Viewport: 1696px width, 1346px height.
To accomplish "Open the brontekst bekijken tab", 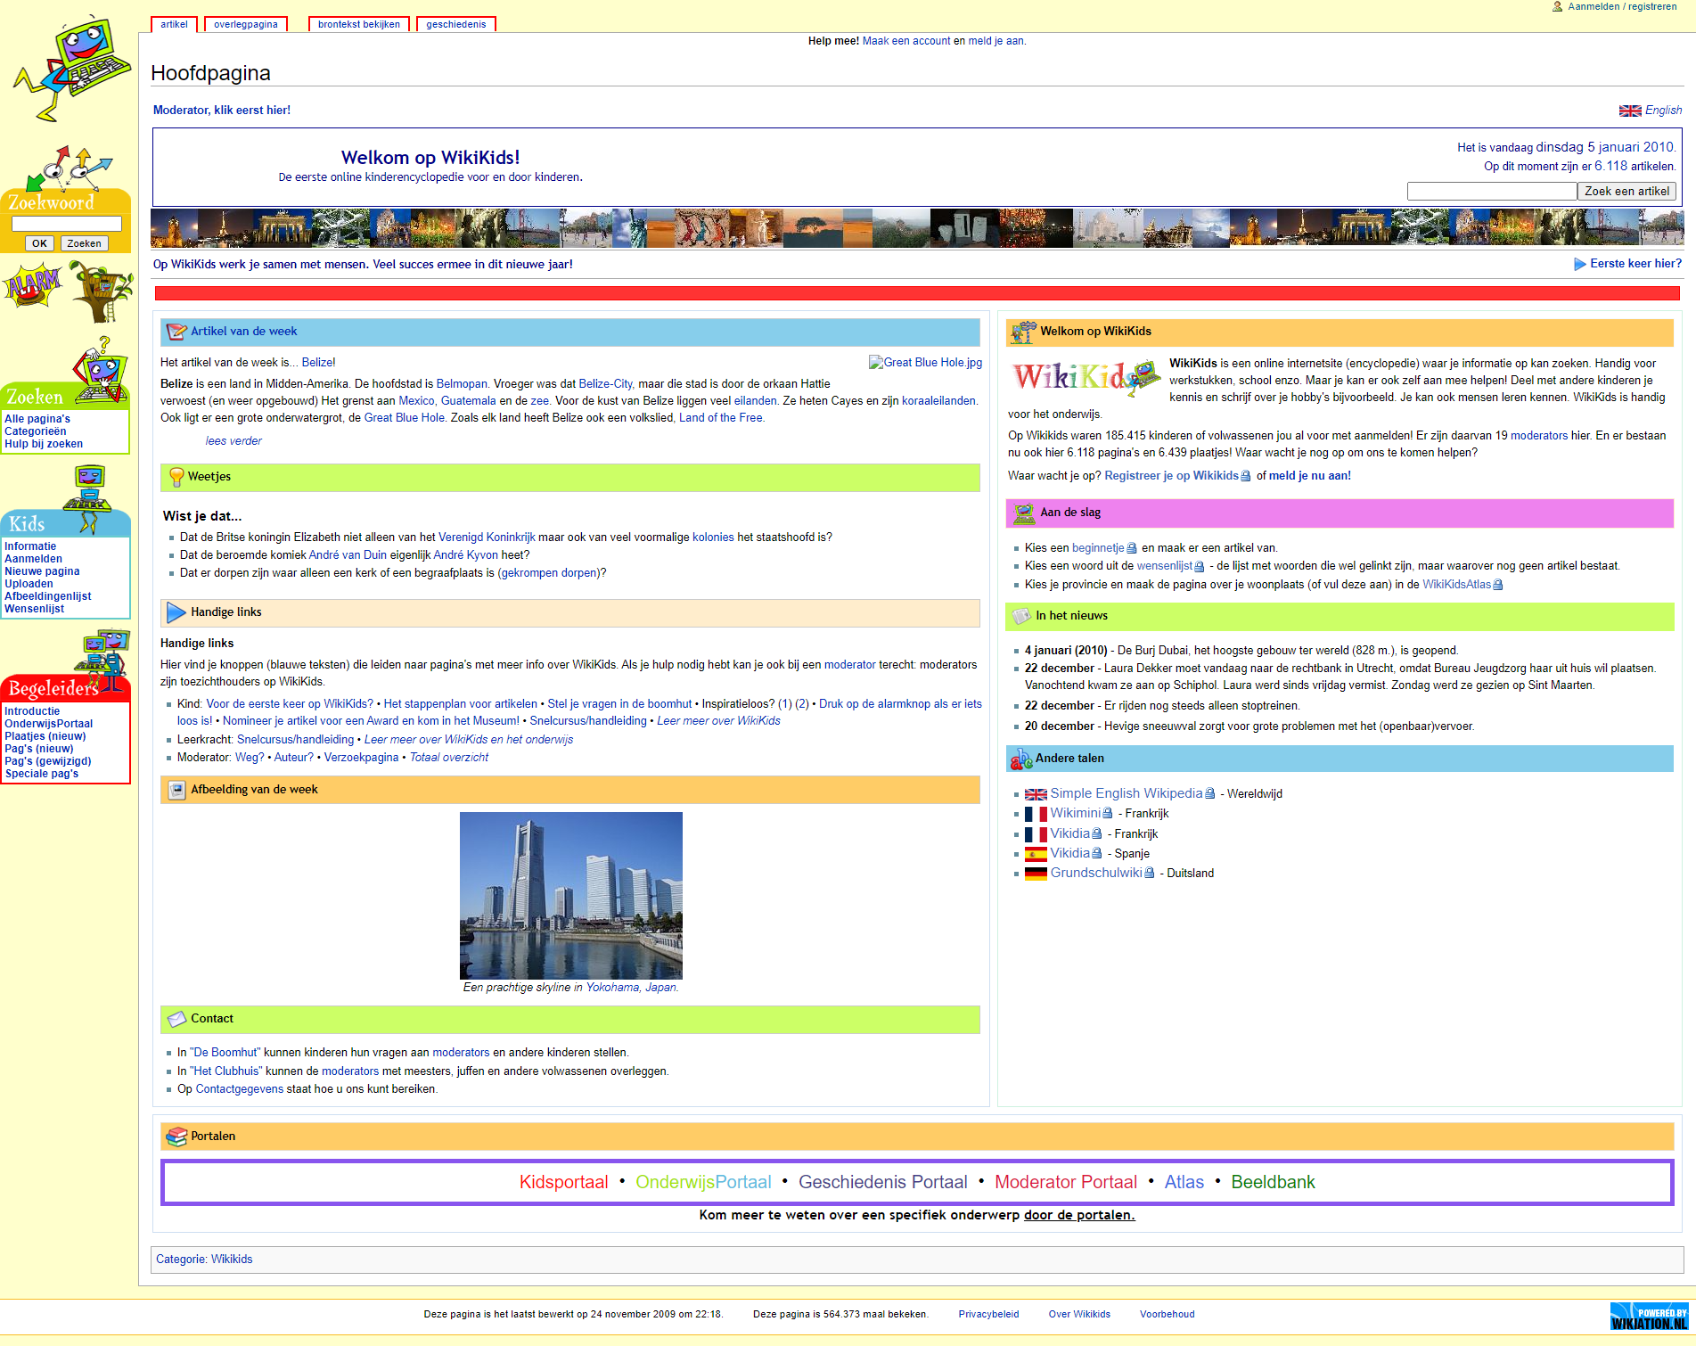I will 359,24.
